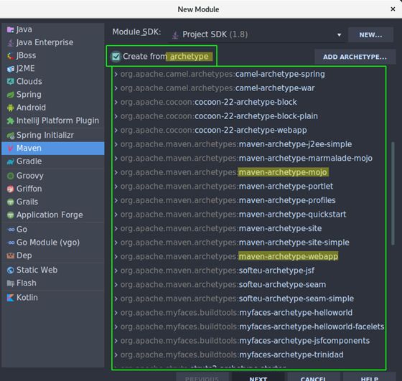Image resolution: width=402 pixels, height=381 pixels.
Task: Choose the Android robot icon
Action: 11,108
